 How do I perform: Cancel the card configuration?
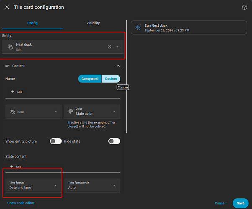click(220, 203)
